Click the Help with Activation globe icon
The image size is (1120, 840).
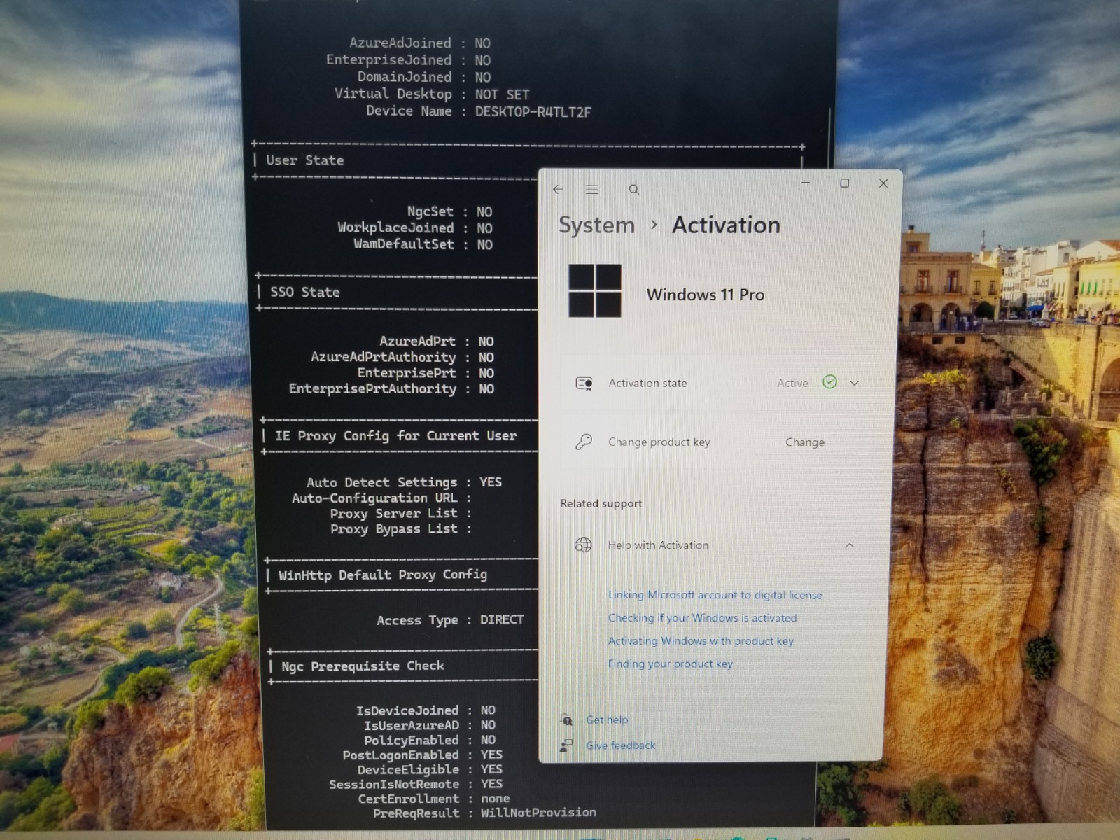583,545
